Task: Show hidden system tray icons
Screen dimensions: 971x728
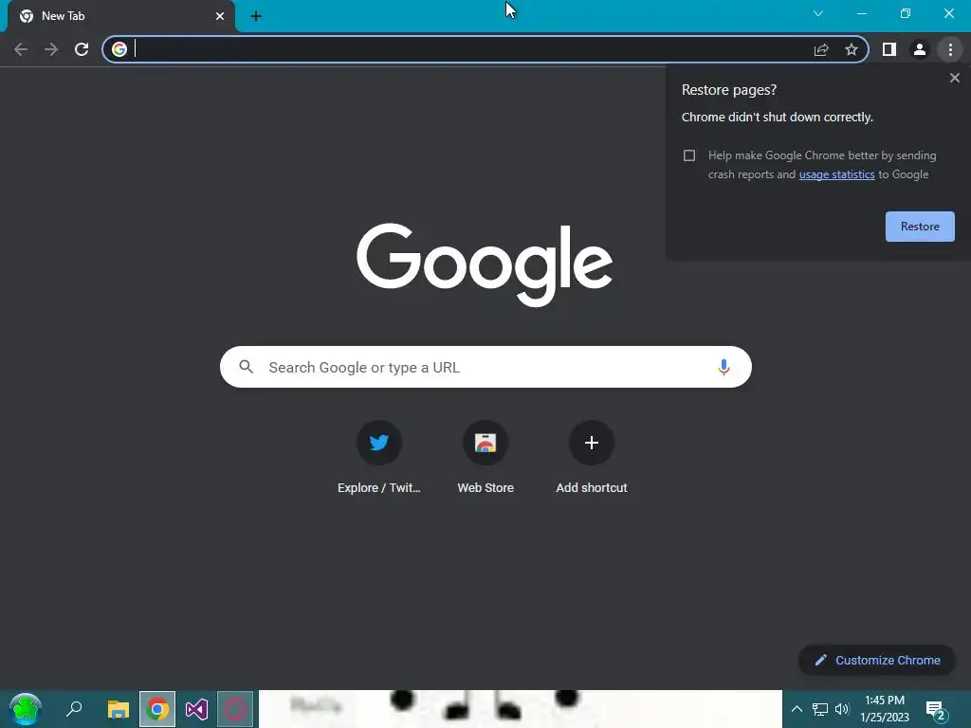Action: tap(797, 709)
